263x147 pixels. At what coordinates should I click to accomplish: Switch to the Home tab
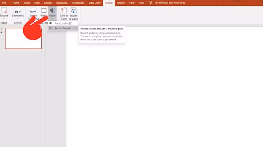[x=16, y=3]
